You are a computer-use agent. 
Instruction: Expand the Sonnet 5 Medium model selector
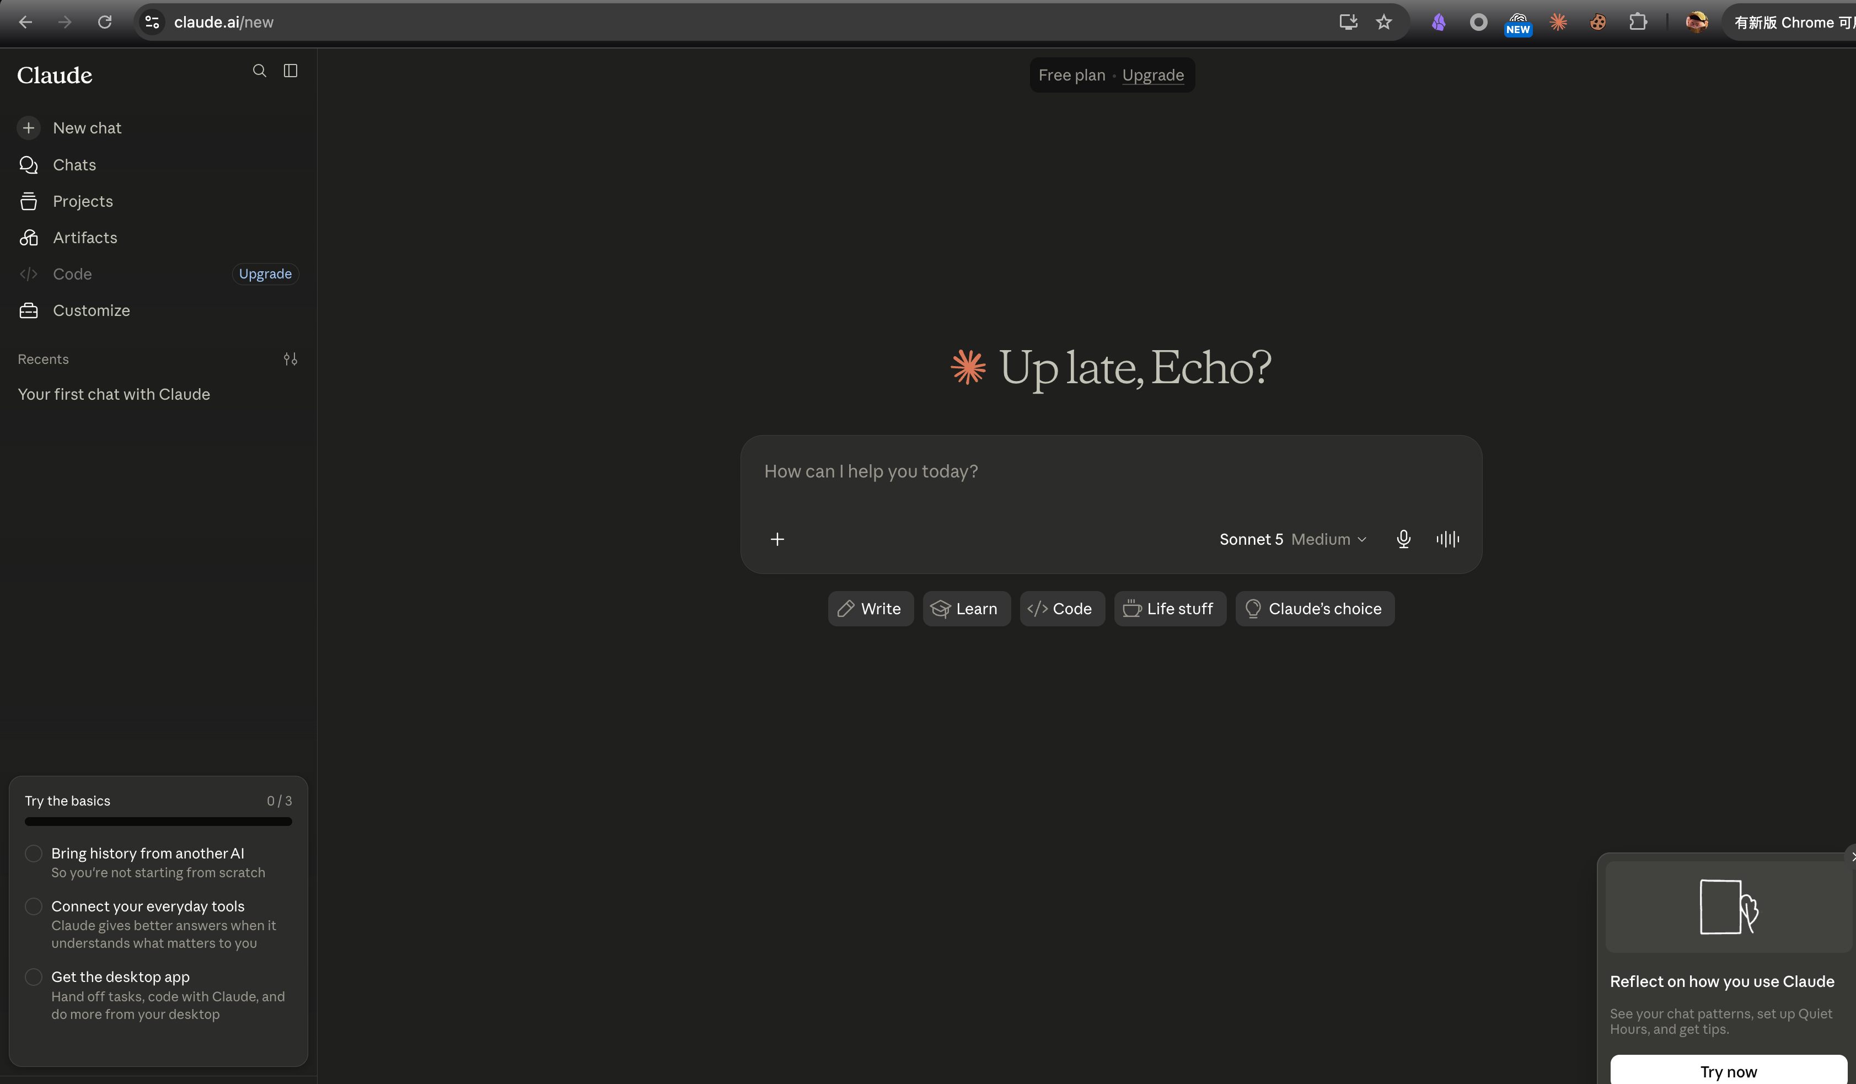pos(1294,540)
